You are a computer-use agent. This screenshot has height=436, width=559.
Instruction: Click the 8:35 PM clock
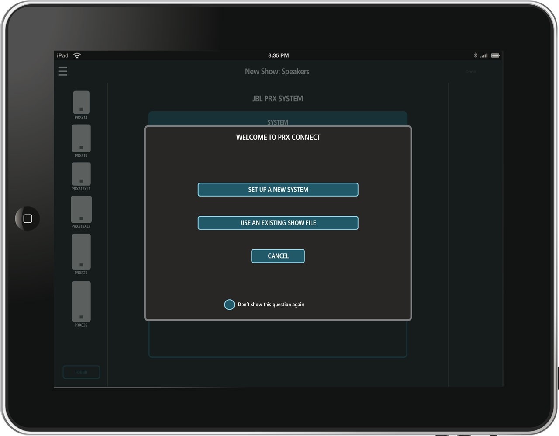coord(278,55)
